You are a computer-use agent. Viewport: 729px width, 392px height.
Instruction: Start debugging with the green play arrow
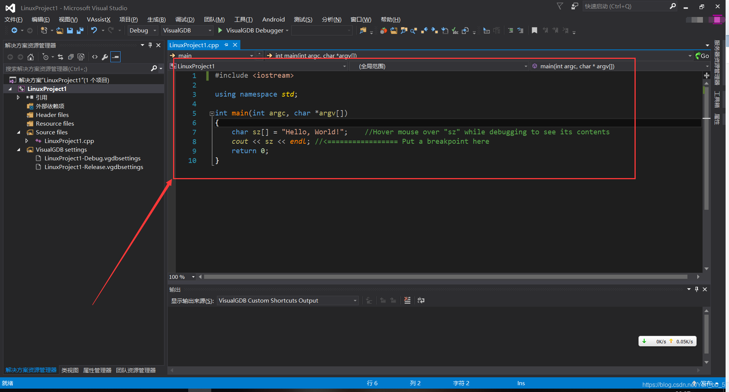pyautogui.click(x=220, y=31)
